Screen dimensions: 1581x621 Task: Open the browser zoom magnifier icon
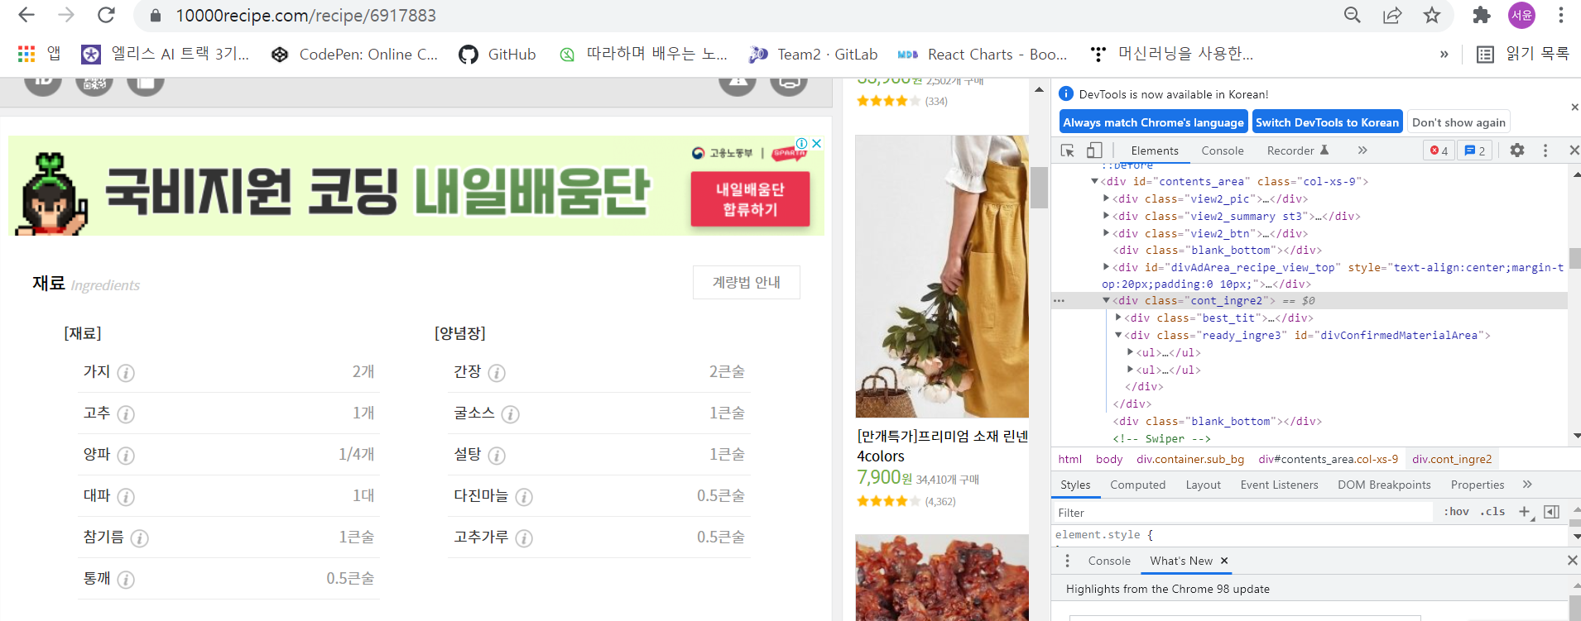pyautogui.click(x=1353, y=15)
